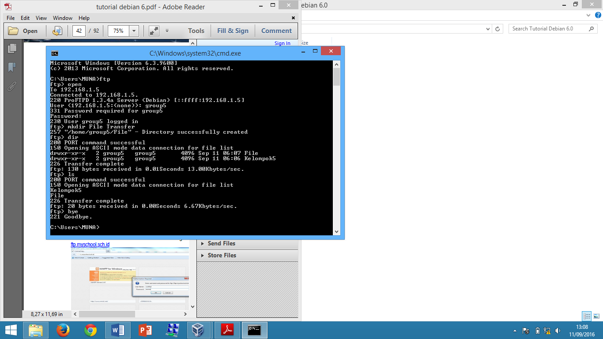Click the cmd window scroll-up arrow
The width and height of the screenshot is (603, 339).
[336, 64]
